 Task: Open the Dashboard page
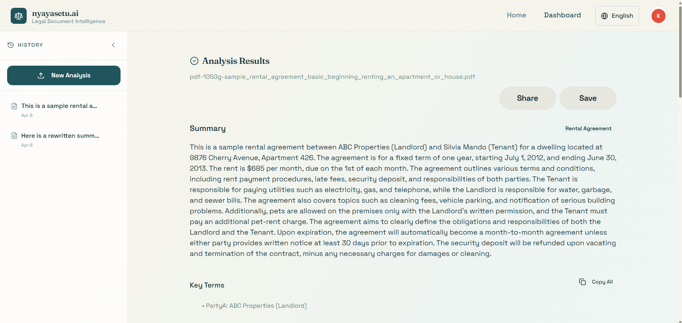coord(562,15)
